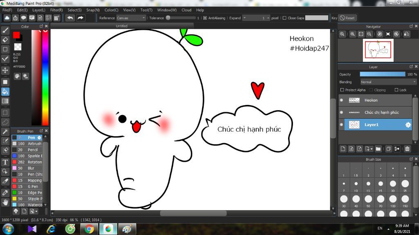Zoom out using Navigator magnifier minus
The width and height of the screenshot is (419, 235).
pyautogui.click(x=369, y=34)
